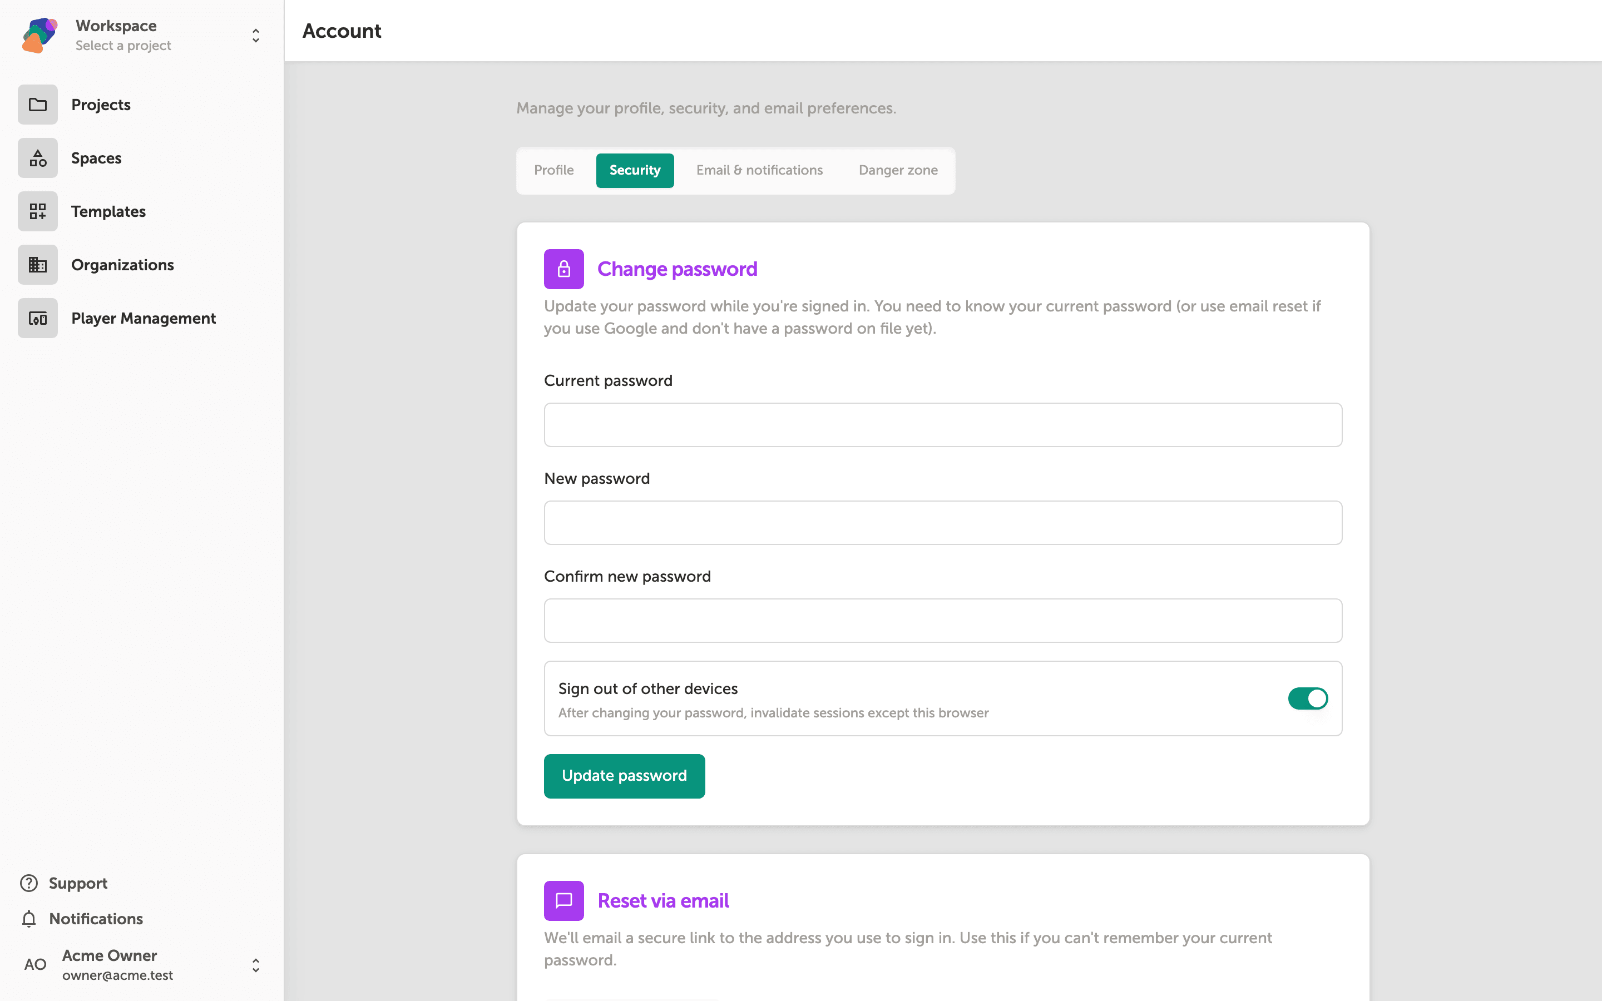Switch to the Profile tab
The width and height of the screenshot is (1602, 1001).
554,170
